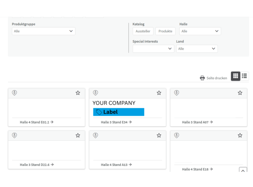
Task: Expand the Halle dropdown
Action: tap(200, 31)
